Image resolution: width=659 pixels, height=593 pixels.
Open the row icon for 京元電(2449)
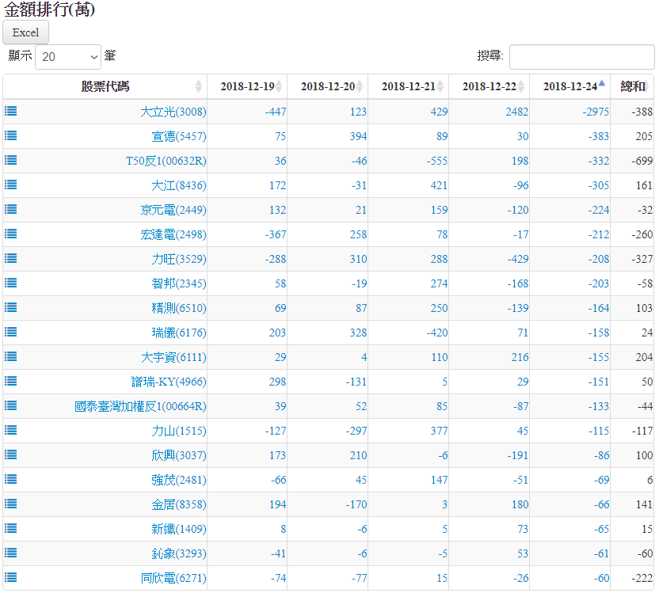11,209
